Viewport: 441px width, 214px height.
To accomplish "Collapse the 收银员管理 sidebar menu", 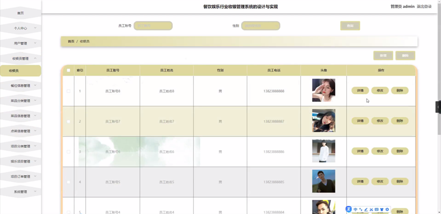I will click(x=20, y=59).
